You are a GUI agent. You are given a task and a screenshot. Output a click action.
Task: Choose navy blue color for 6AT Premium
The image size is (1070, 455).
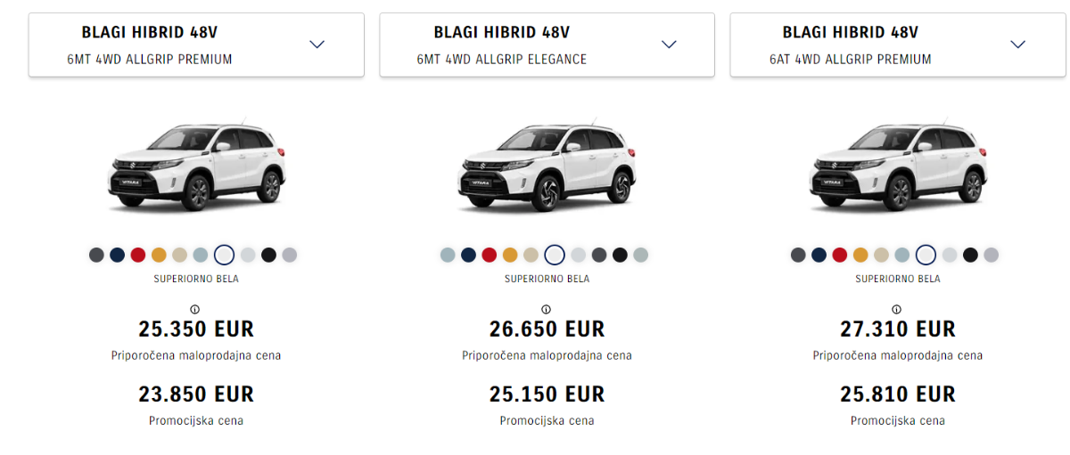coord(819,256)
